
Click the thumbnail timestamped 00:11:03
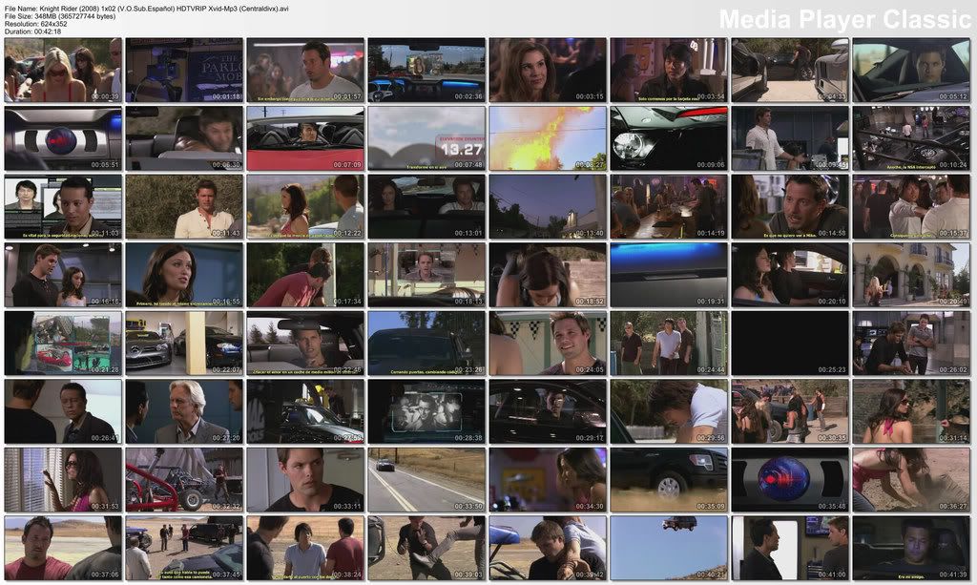pyautogui.click(x=63, y=207)
